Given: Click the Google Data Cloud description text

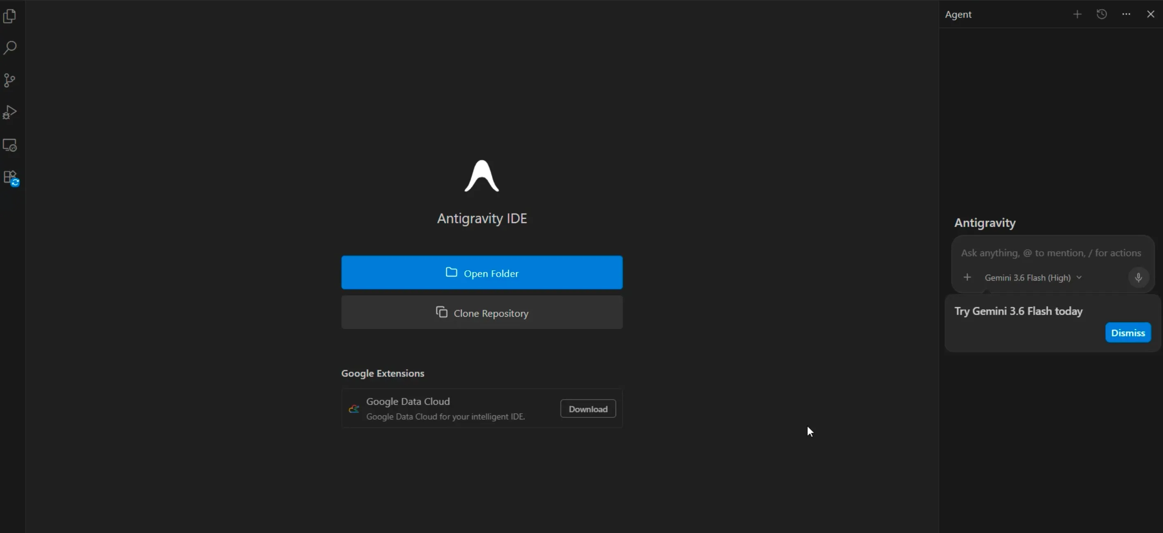Looking at the screenshot, I should coord(445,417).
